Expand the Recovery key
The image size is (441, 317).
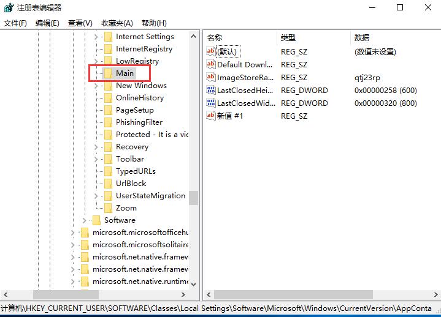pos(96,147)
